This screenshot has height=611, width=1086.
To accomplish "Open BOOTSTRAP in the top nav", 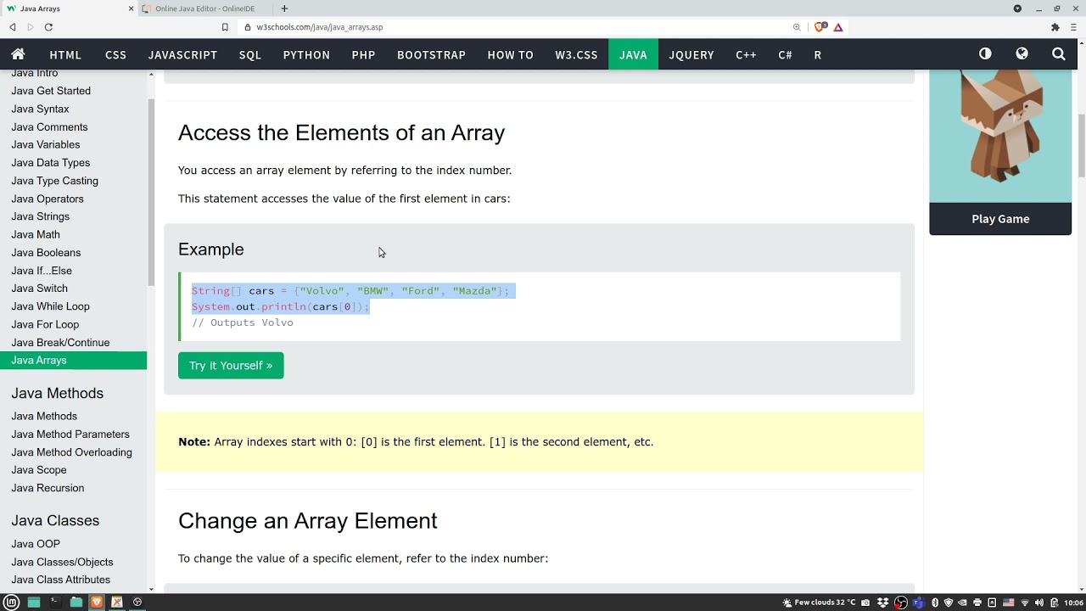I will point(431,54).
